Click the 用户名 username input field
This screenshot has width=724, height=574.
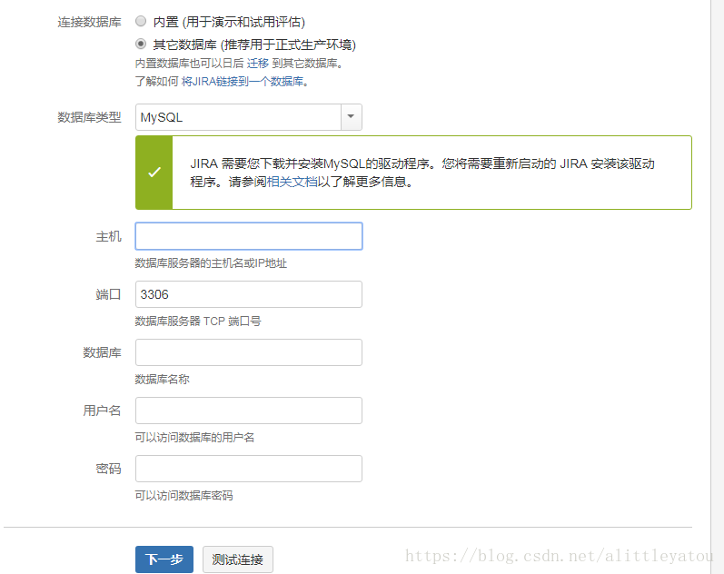[x=249, y=411]
